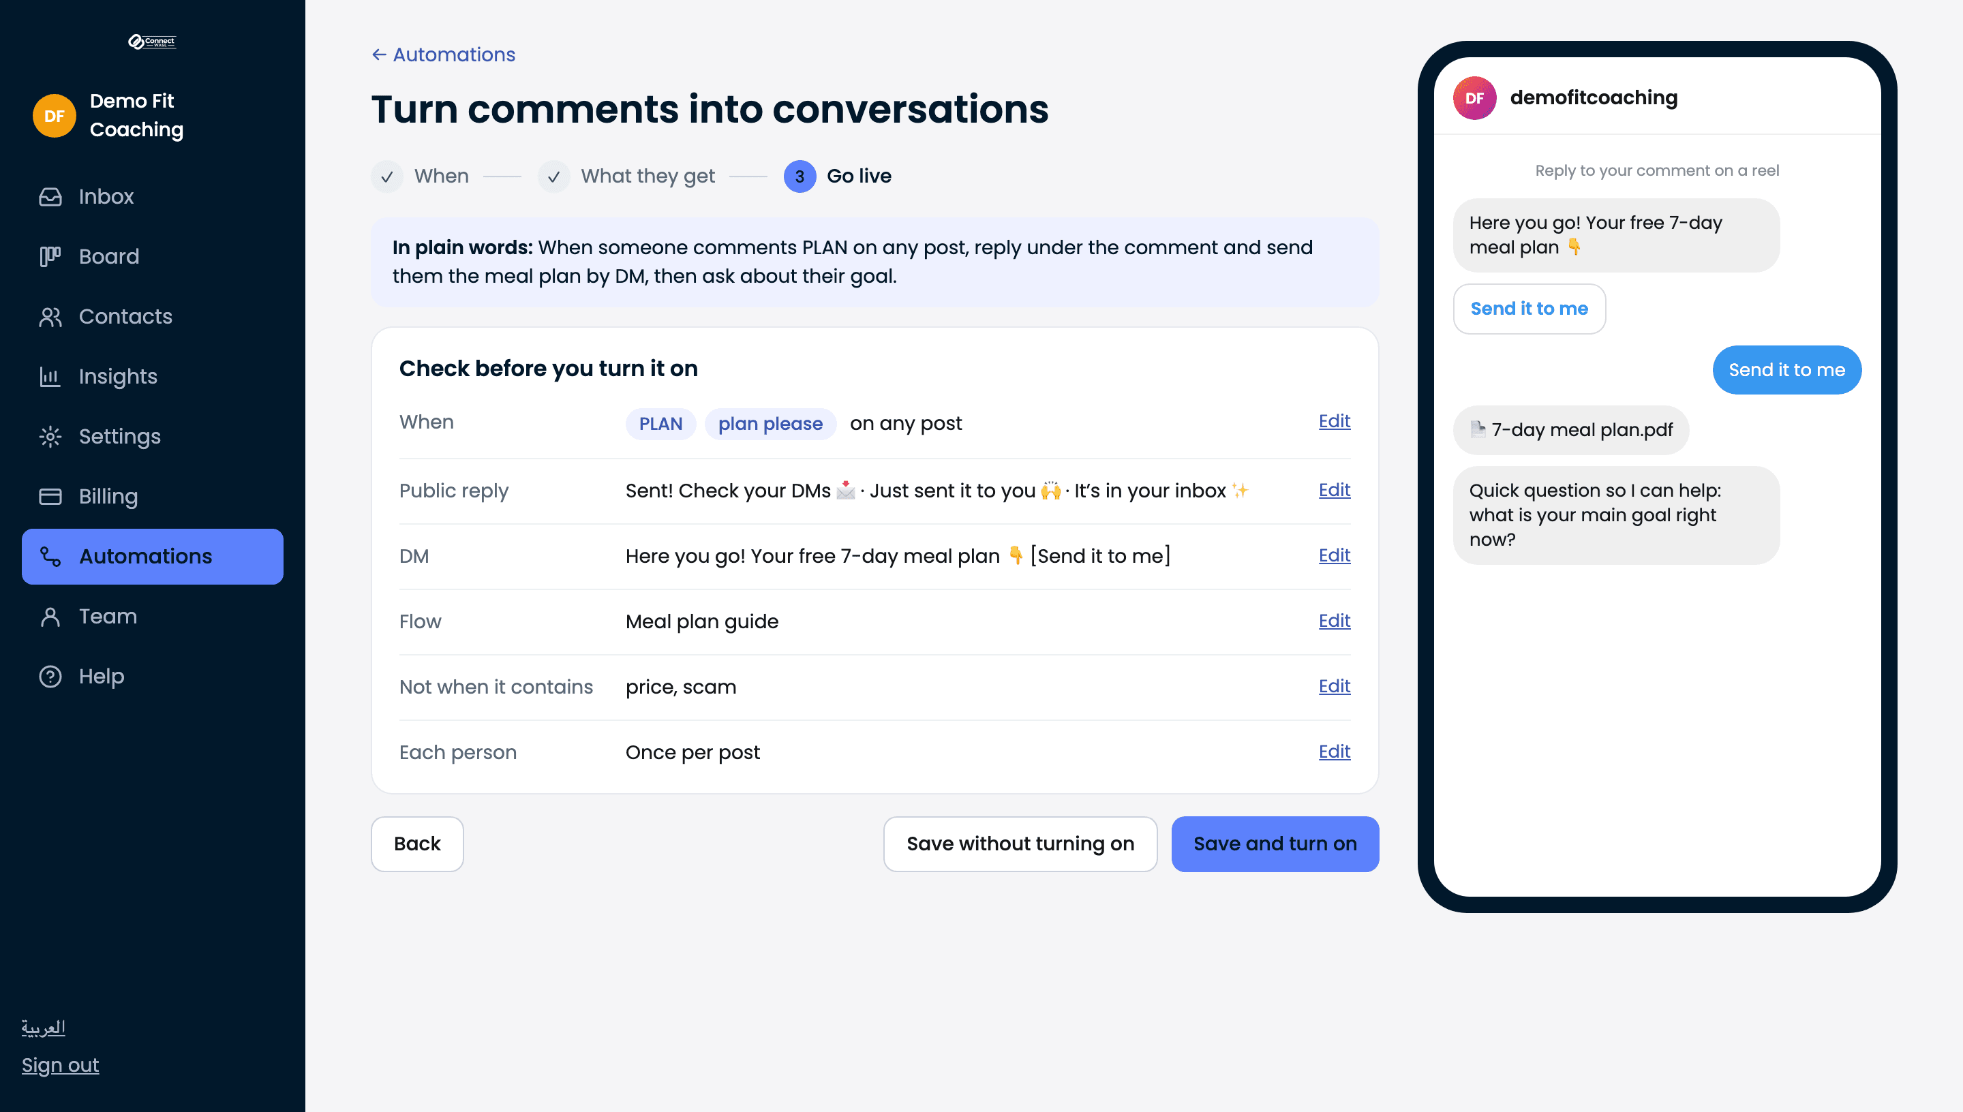
Task: Edit the Each person row
Action: [1334, 752]
